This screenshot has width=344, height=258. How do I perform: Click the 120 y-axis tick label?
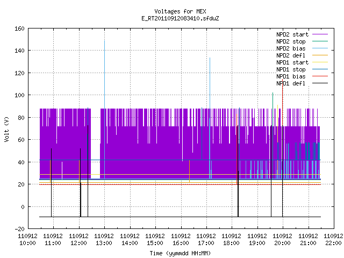pos(19,73)
